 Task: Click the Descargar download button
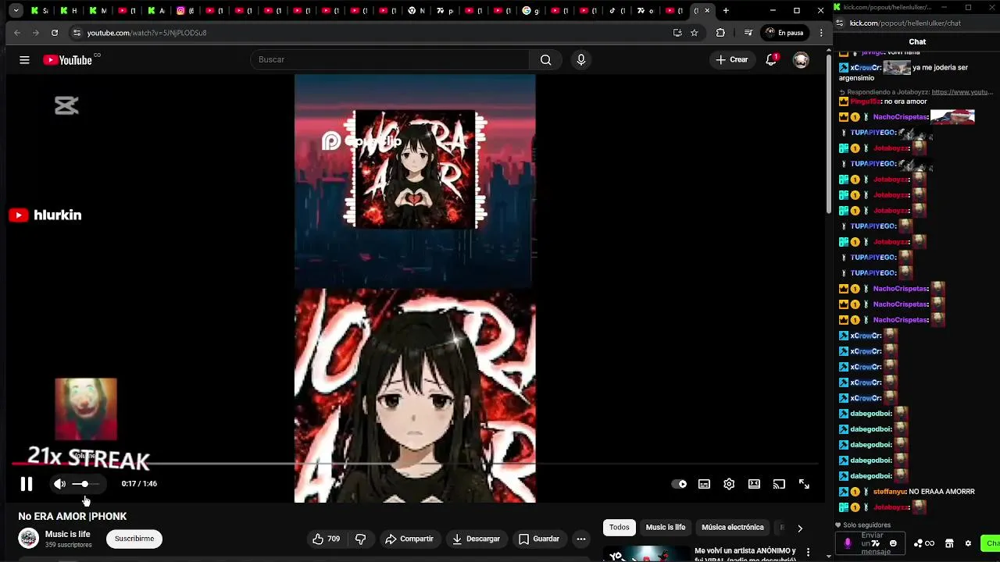[476, 539]
